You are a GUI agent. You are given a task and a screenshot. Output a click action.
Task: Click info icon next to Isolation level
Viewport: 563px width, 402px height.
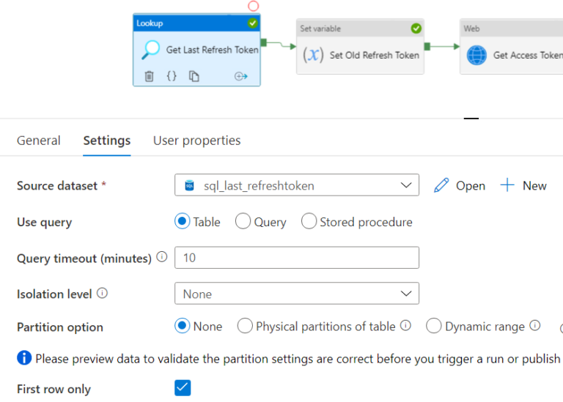[103, 293]
